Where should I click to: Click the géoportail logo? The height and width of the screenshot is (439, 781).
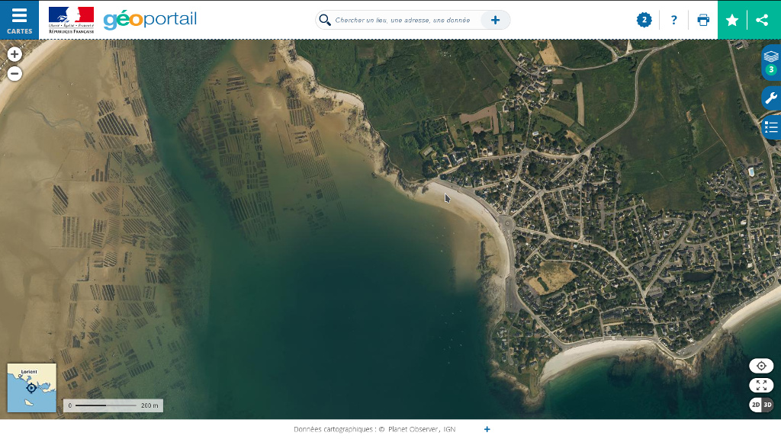149,20
